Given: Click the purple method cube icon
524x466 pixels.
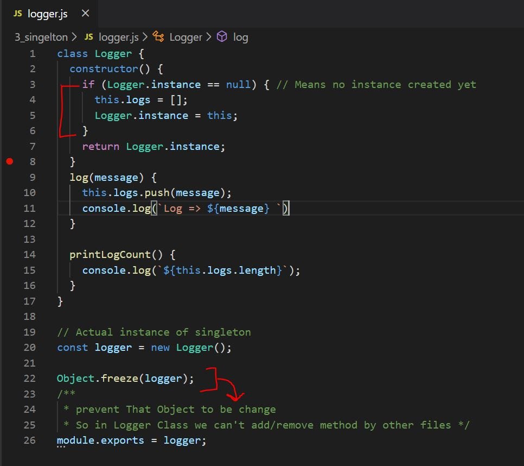Looking at the screenshot, I should 222,36.
